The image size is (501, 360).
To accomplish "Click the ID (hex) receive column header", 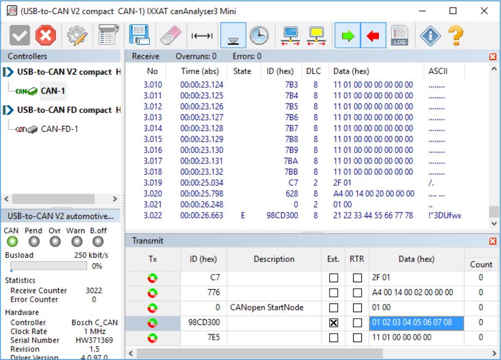I will click(x=280, y=71).
